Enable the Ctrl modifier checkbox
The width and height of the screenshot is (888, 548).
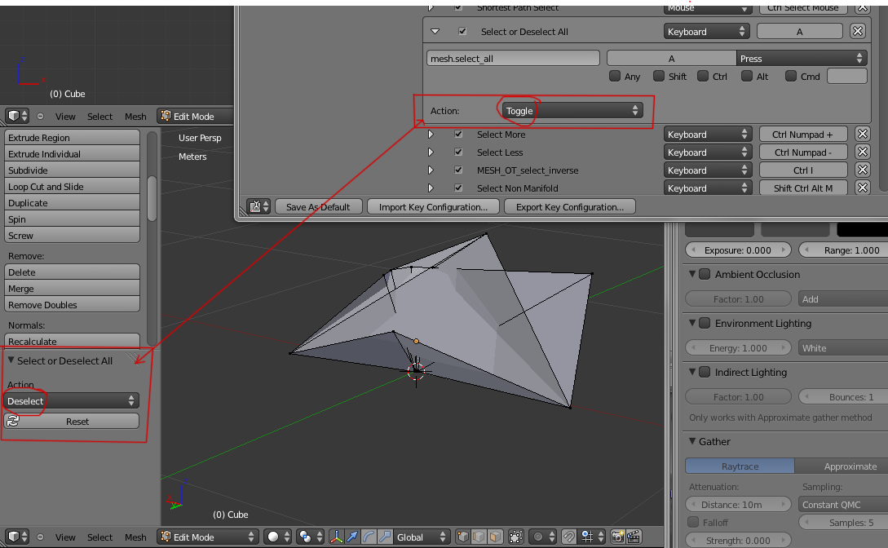click(x=703, y=76)
